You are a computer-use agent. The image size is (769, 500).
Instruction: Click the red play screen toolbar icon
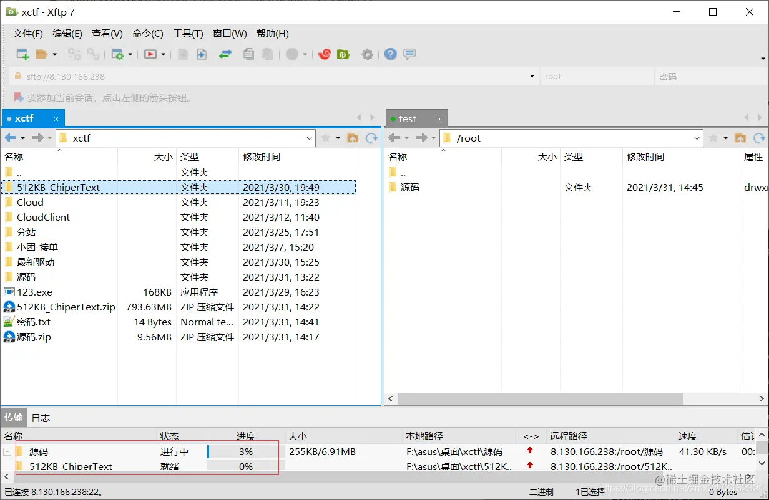point(150,54)
